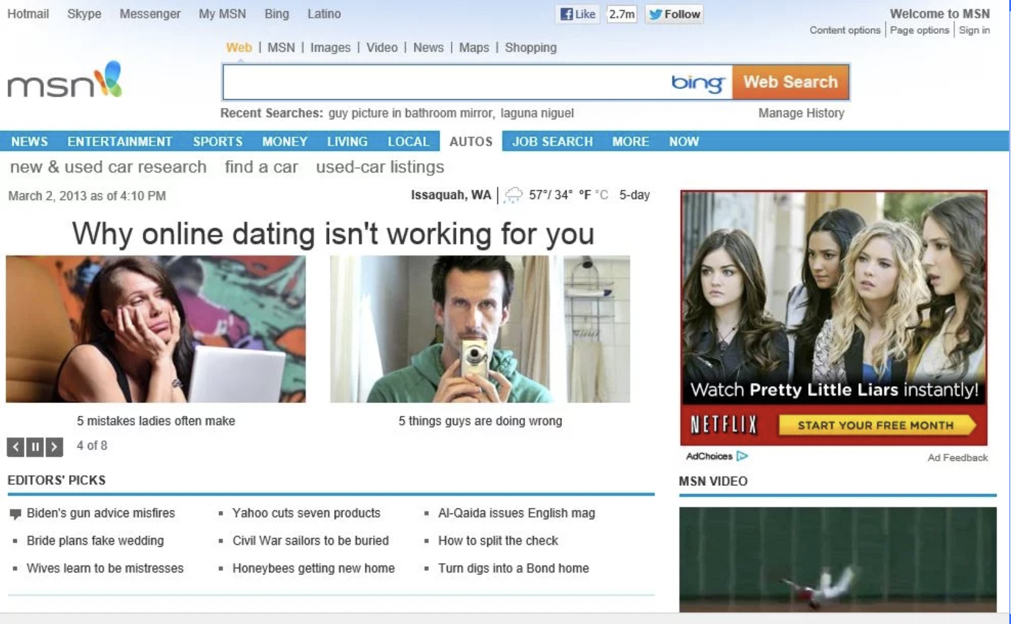Select the MSN search scope
Viewport: 1011px width, 624px height.
pos(281,48)
